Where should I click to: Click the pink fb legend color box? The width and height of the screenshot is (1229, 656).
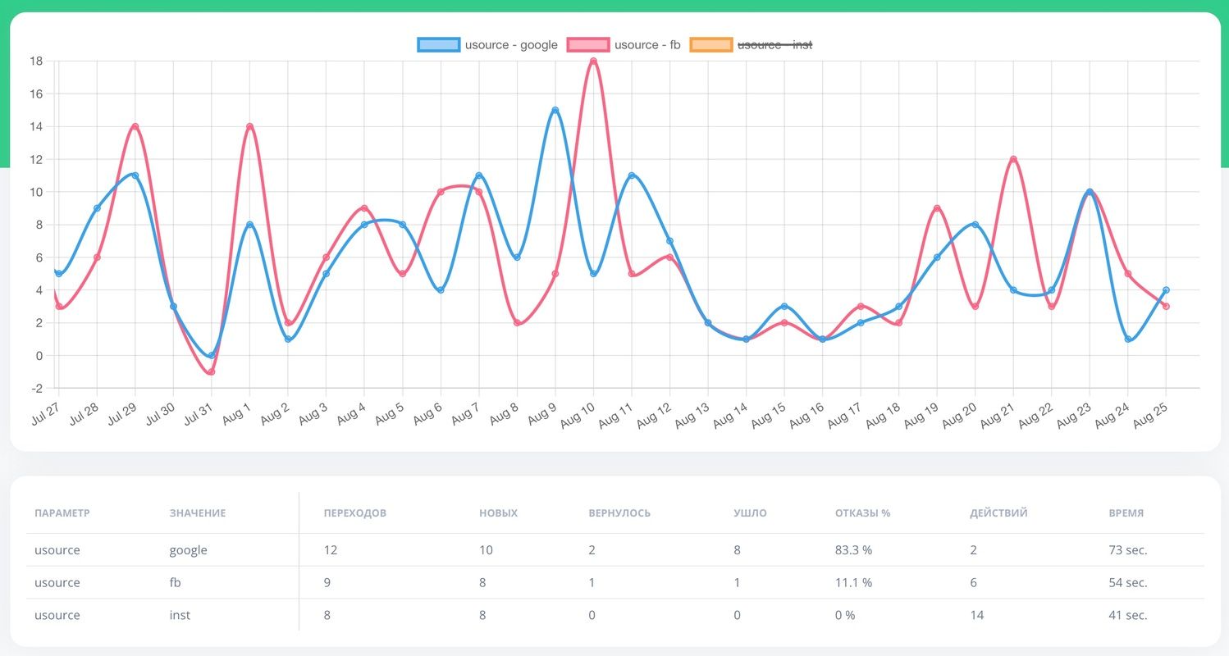[x=587, y=44]
